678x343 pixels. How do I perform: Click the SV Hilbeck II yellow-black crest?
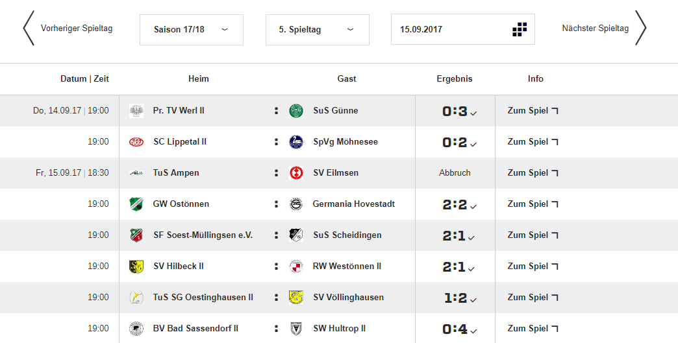pyautogui.click(x=136, y=266)
